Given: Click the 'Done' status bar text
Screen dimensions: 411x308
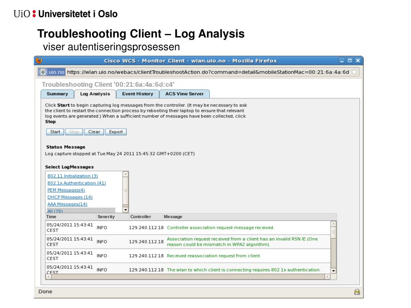Looking at the screenshot, I should pos(45,292).
